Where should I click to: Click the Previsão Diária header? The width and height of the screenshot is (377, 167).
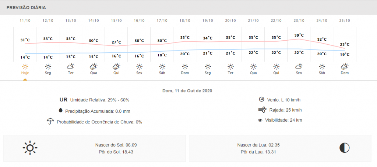pos(26,7)
